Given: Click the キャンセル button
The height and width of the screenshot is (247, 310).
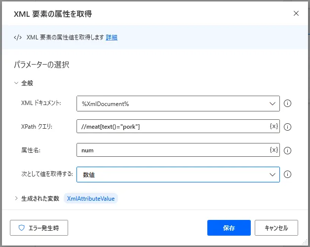Looking at the screenshot, I should [276, 228].
